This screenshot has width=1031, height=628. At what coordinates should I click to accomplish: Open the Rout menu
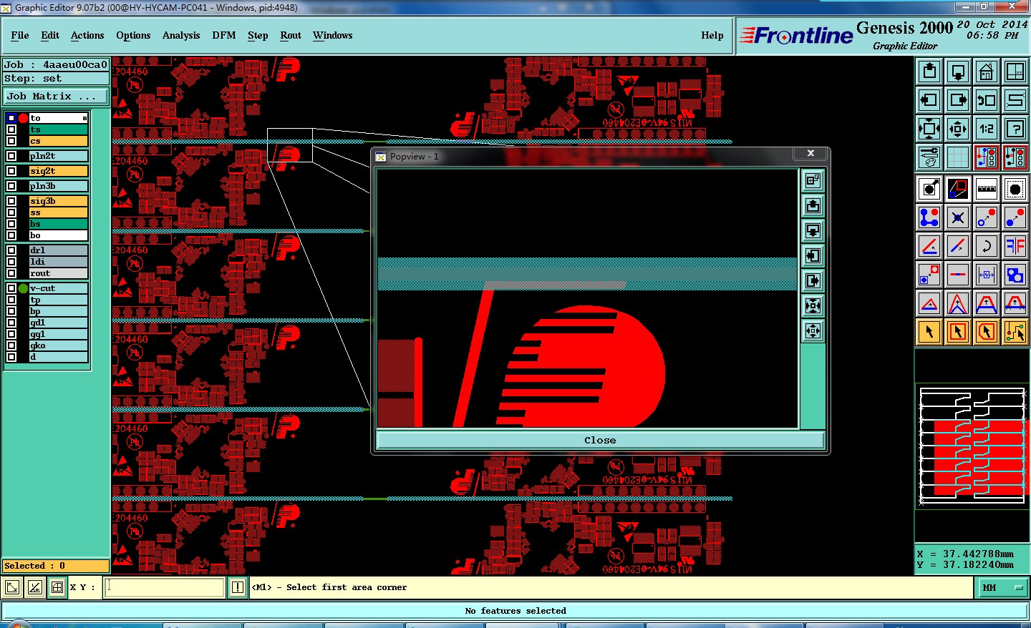291,35
